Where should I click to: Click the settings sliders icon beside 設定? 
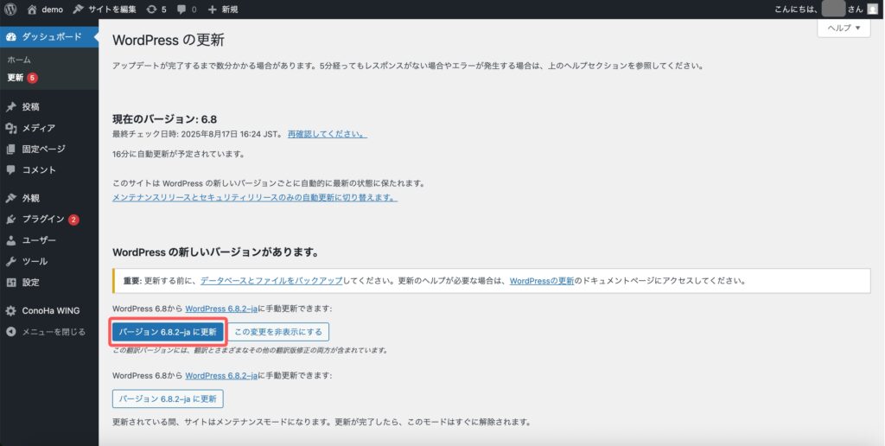10,283
